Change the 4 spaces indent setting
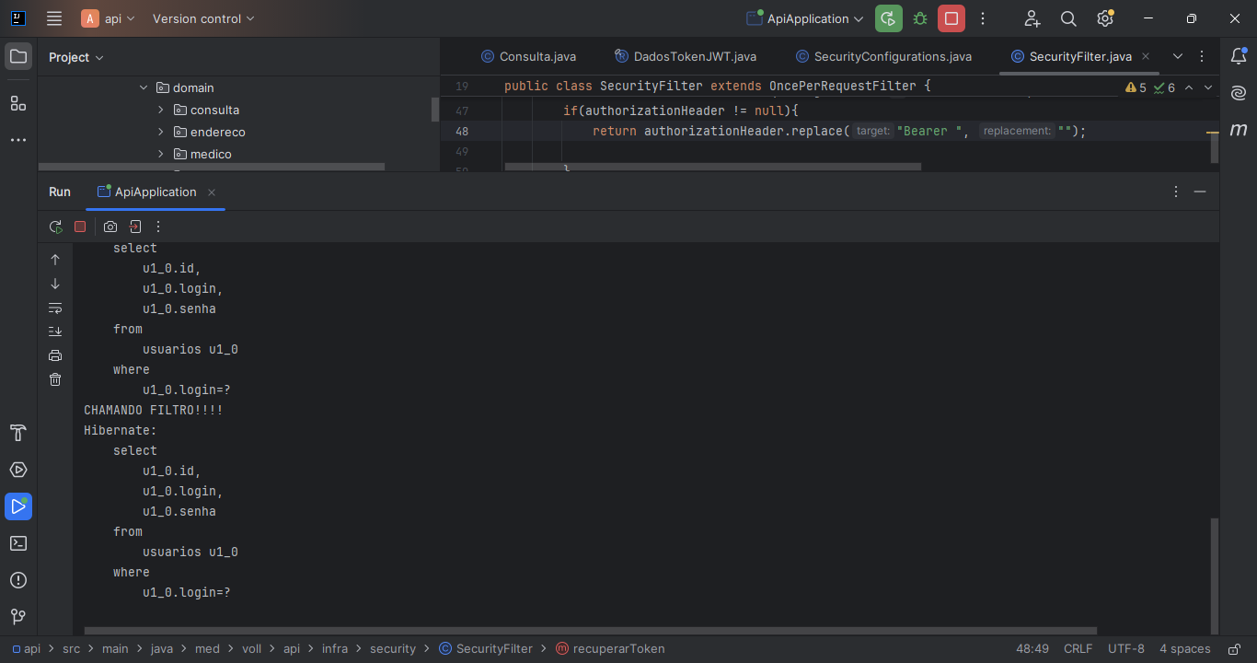The image size is (1257, 663). 1185,648
